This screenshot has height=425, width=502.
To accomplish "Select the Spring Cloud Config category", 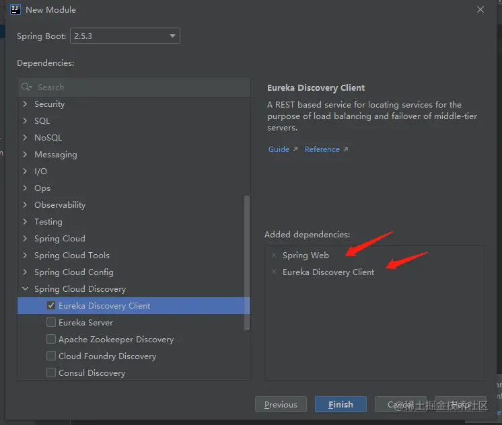I will 73,272.
